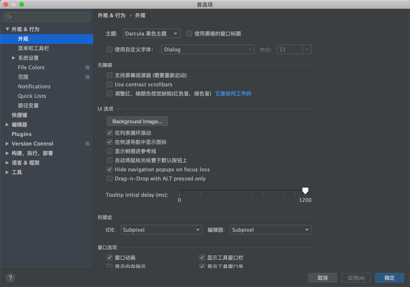
Task: Click the project-scope icon beside Version Control
Action: 87,143
